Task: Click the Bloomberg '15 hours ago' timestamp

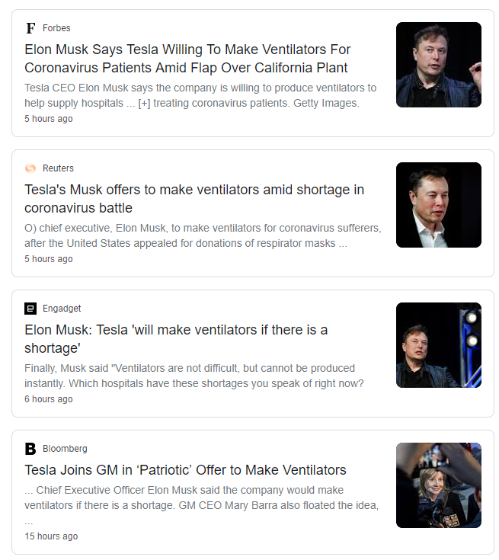Action: click(51, 536)
